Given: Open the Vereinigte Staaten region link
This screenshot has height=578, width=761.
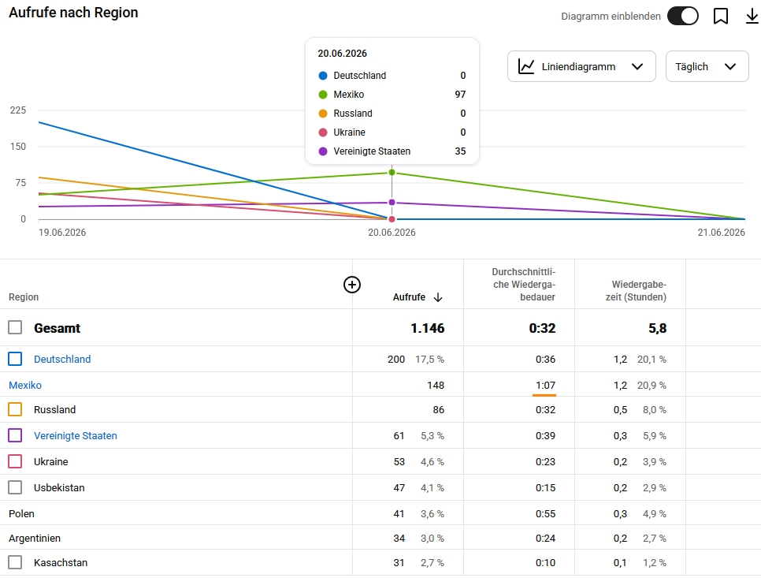Looking at the screenshot, I should [x=75, y=436].
